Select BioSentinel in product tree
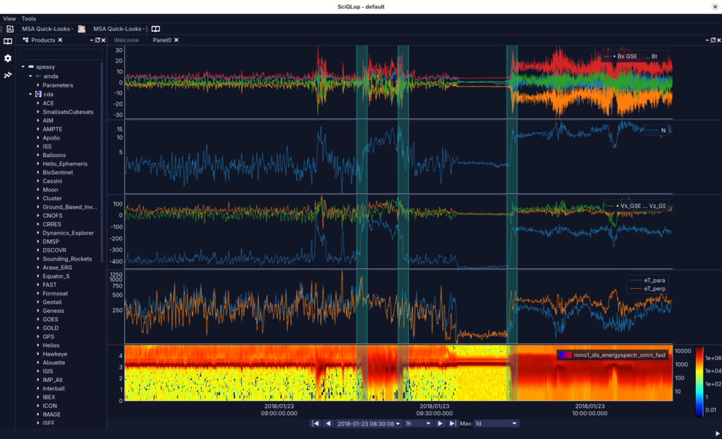The image size is (722, 439). pos(58,173)
